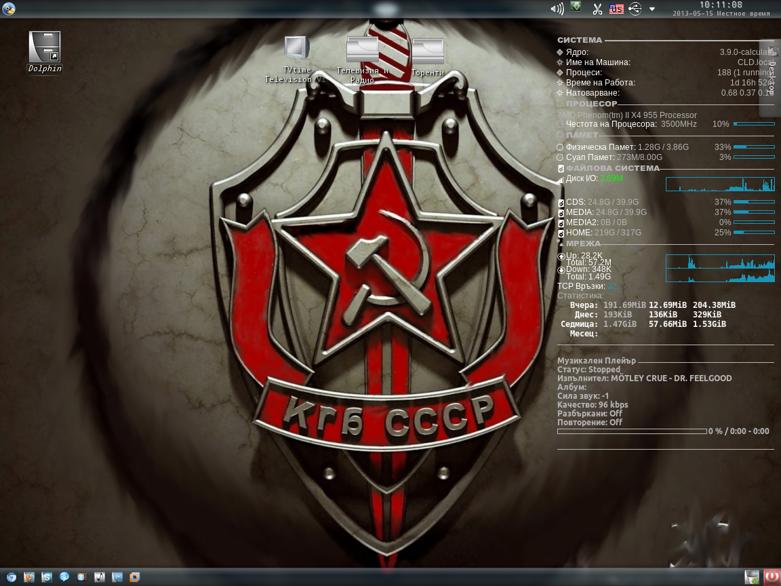Click the network upload graph
The height and width of the screenshot is (586, 781).
pyautogui.click(x=720, y=261)
